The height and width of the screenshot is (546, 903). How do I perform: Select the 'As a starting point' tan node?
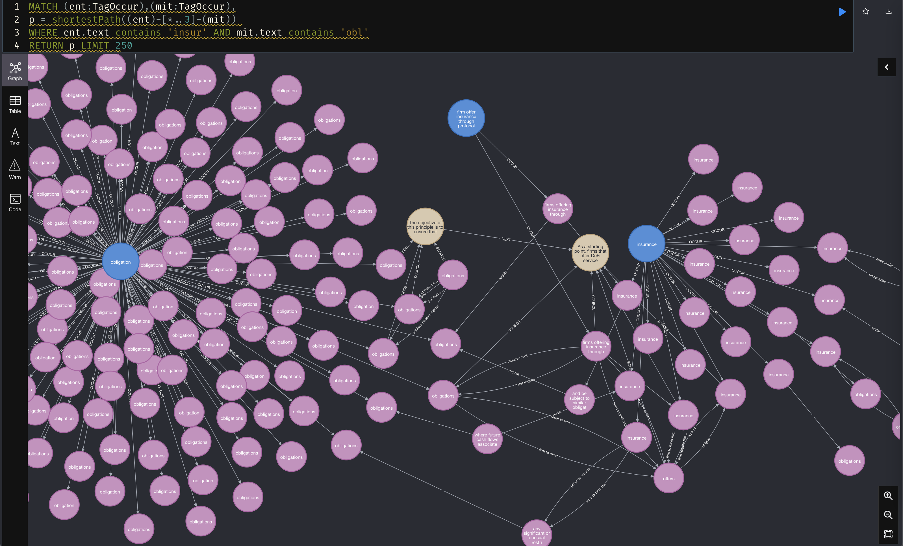click(x=590, y=253)
